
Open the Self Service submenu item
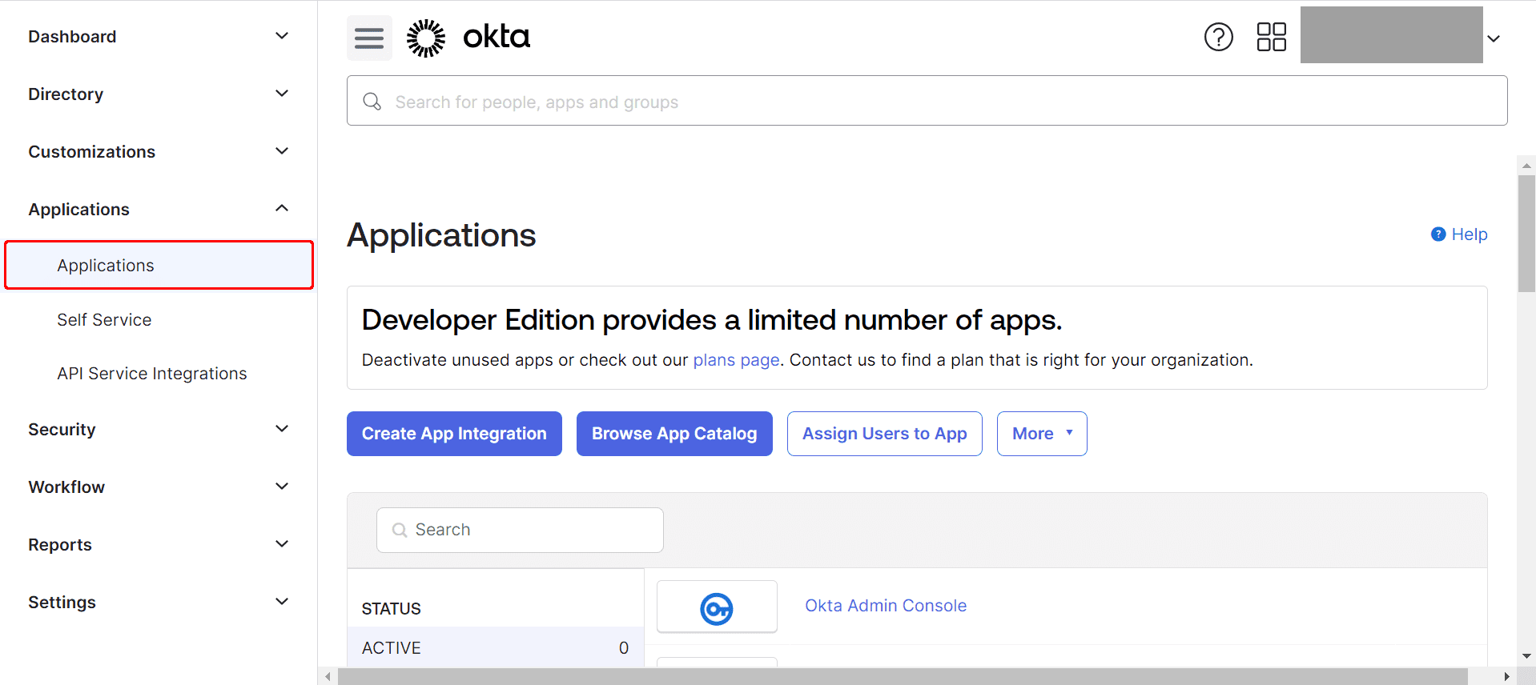(x=104, y=320)
